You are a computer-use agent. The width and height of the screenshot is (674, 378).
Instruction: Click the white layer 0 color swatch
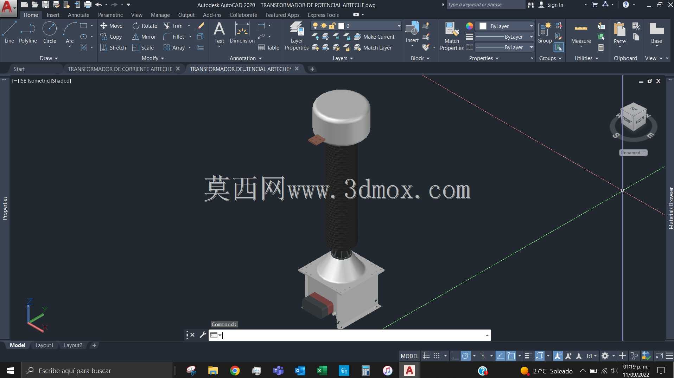click(341, 26)
